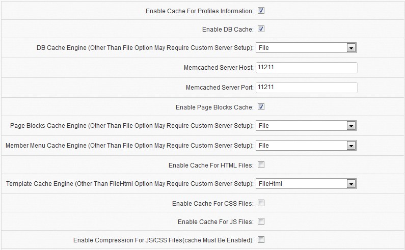The image size is (405, 250).
Task: Check the Enable Cache For HTML Files box
Action: click(261, 165)
